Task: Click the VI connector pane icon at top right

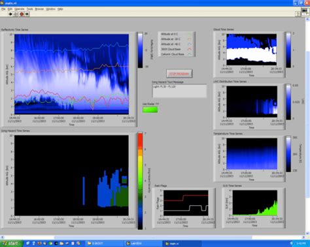Action: [305, 11]
